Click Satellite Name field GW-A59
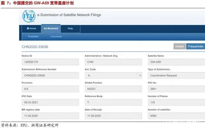The height and width of the screenshot is (128, 205). [x=176, y=62]
